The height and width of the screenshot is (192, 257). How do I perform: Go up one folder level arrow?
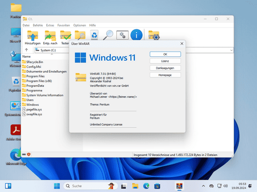tap(26, 50)
